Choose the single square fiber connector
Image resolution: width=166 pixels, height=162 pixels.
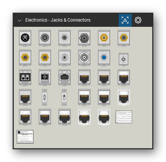pos(45,77)
